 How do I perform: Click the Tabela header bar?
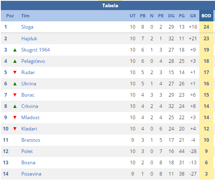coord(107,6)
